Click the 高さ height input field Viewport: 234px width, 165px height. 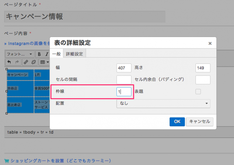point(203,68)
